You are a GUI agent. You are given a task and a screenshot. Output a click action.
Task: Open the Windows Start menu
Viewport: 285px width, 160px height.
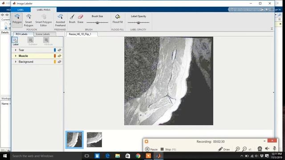(x=5, y=156)
